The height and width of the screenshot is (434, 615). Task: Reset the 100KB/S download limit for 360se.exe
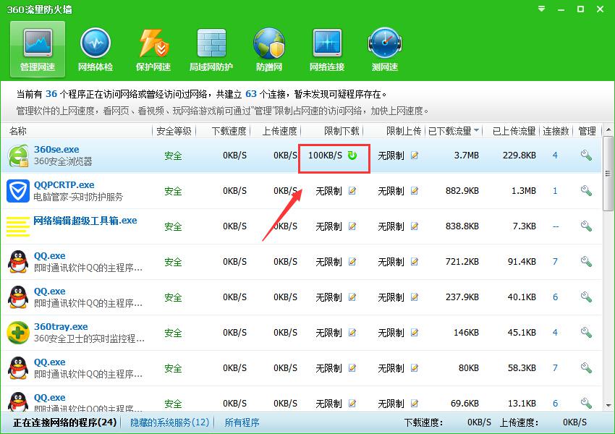pos(352,156)
